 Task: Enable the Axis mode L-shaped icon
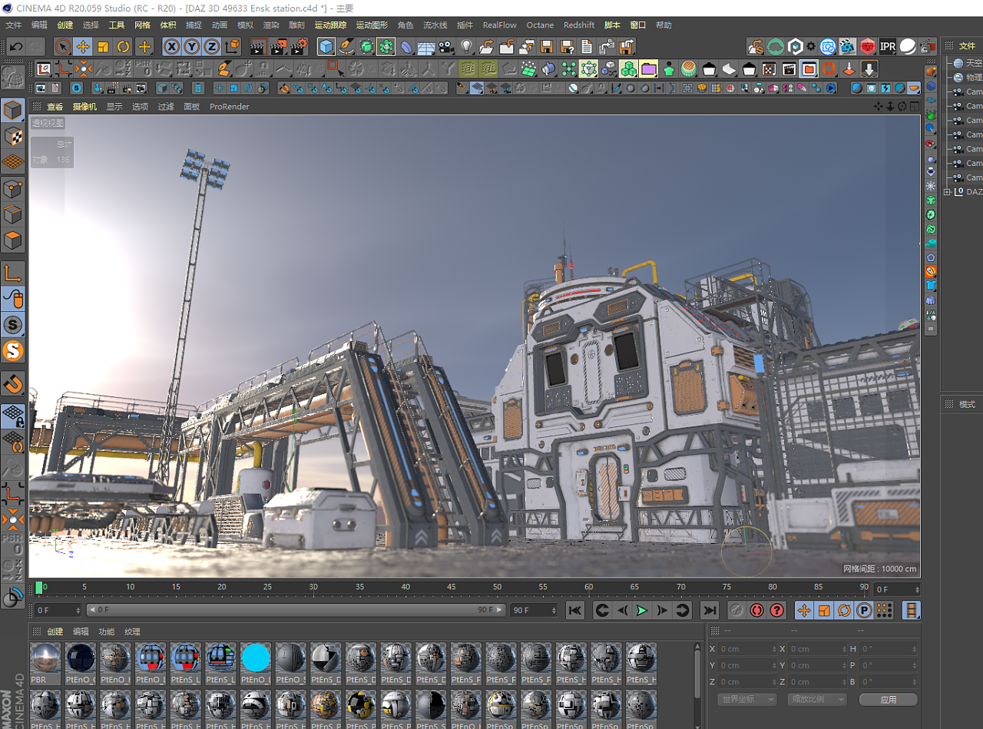(x=13, y=273)
